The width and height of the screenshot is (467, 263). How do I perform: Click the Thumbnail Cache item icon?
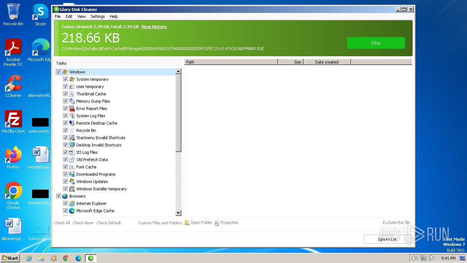tap(72, 94)
